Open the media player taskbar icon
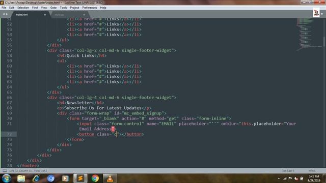326x183 pixels. pyautogui.click(x=65, y=178)
